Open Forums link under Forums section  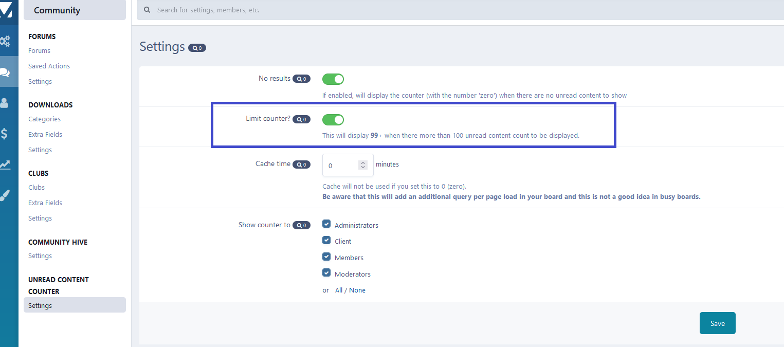click(39, 51)
